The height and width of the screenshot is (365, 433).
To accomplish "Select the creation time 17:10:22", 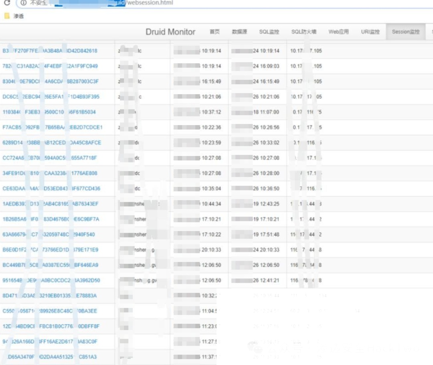I will coord(211,234).
